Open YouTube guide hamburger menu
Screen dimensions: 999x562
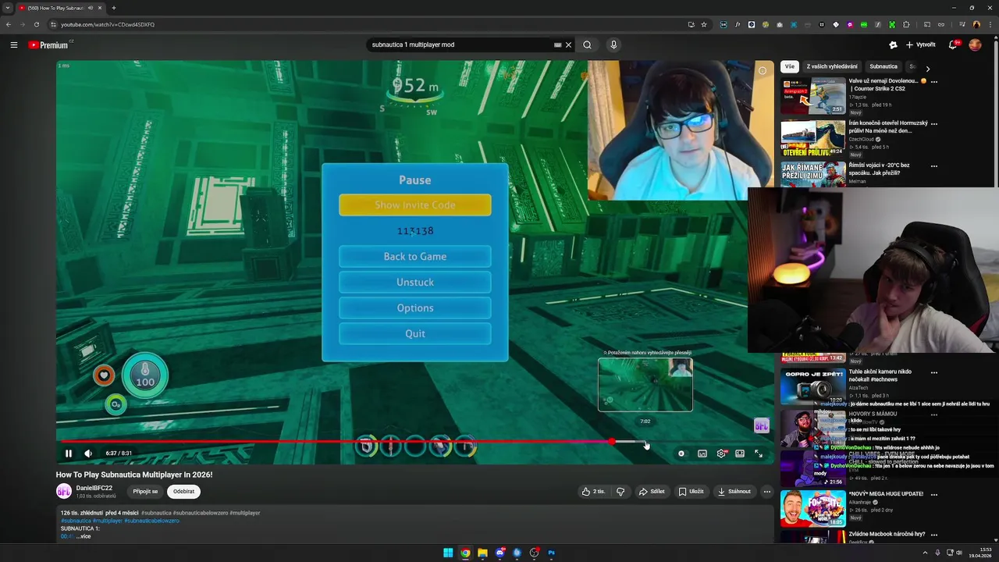[14, 44]
